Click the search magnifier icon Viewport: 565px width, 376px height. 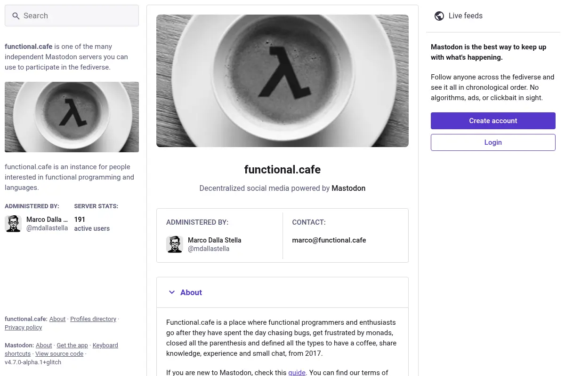(x=16, y=16)
